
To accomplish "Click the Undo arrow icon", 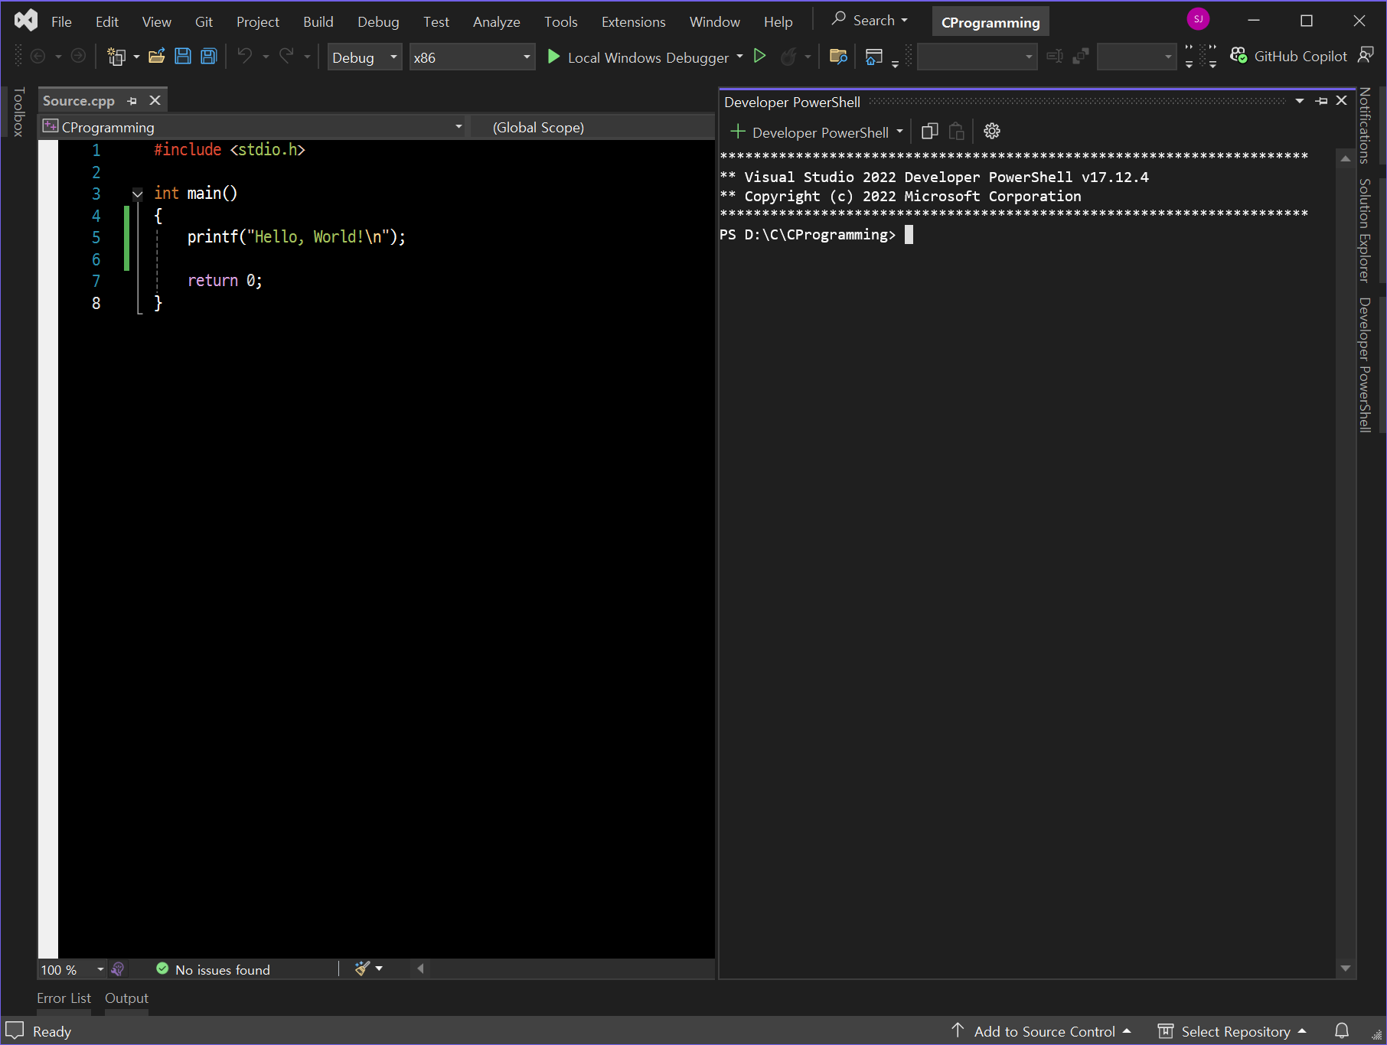I will (245, 56).
